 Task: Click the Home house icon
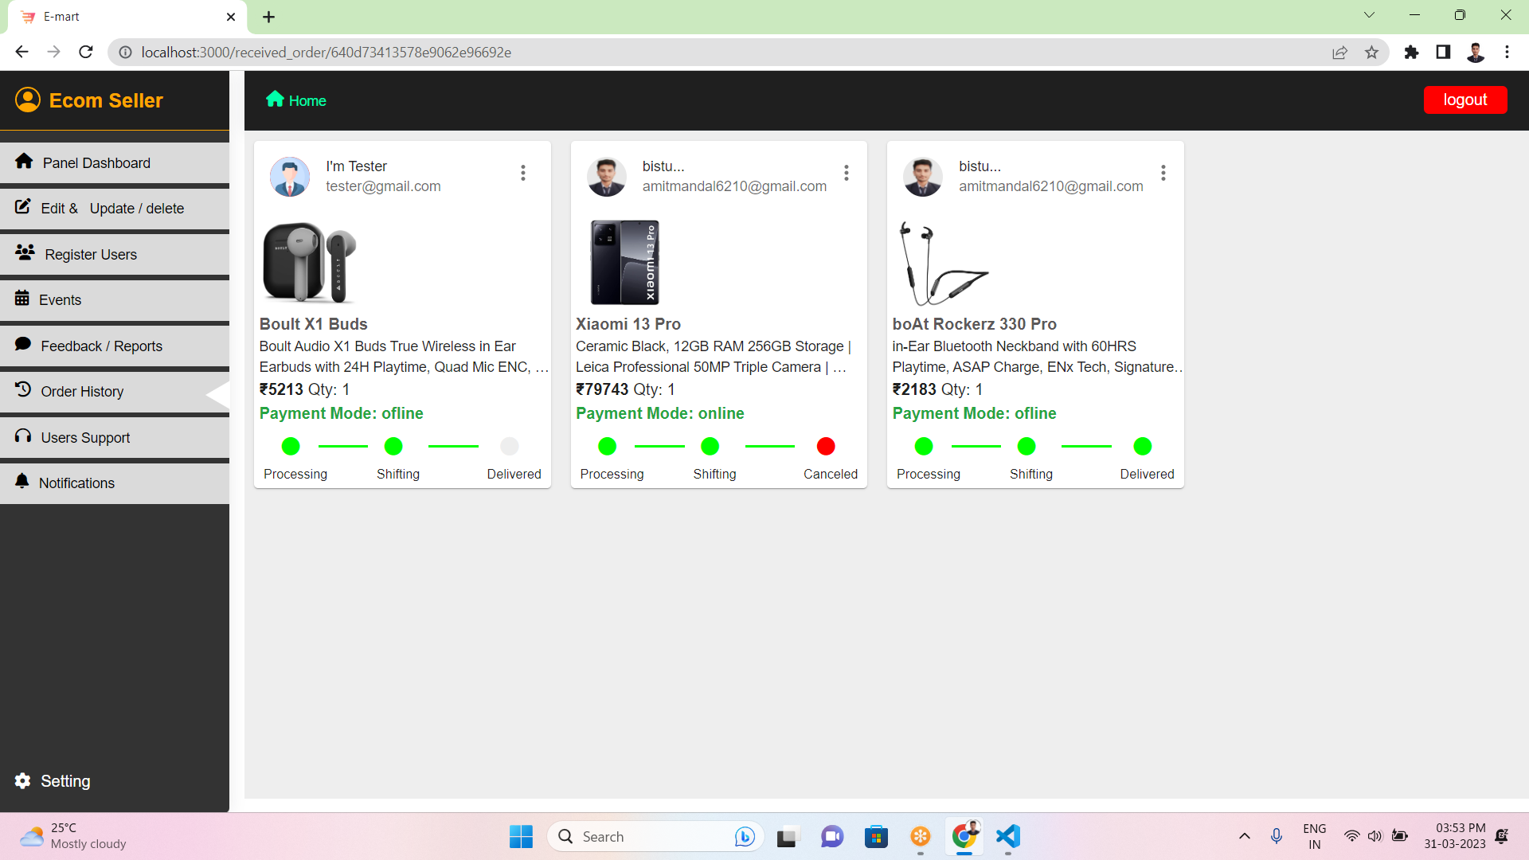(275, 100)
